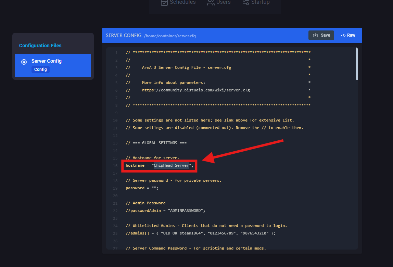Click the save icon in Save button
This screenshot has width=393, height=267.
[315, 35]
